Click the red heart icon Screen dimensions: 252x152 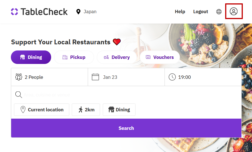[117, 42]
